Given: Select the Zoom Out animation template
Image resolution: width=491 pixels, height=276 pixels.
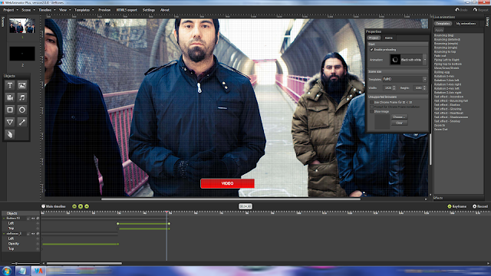Looking at the screenshot, I should click(440, 130).
